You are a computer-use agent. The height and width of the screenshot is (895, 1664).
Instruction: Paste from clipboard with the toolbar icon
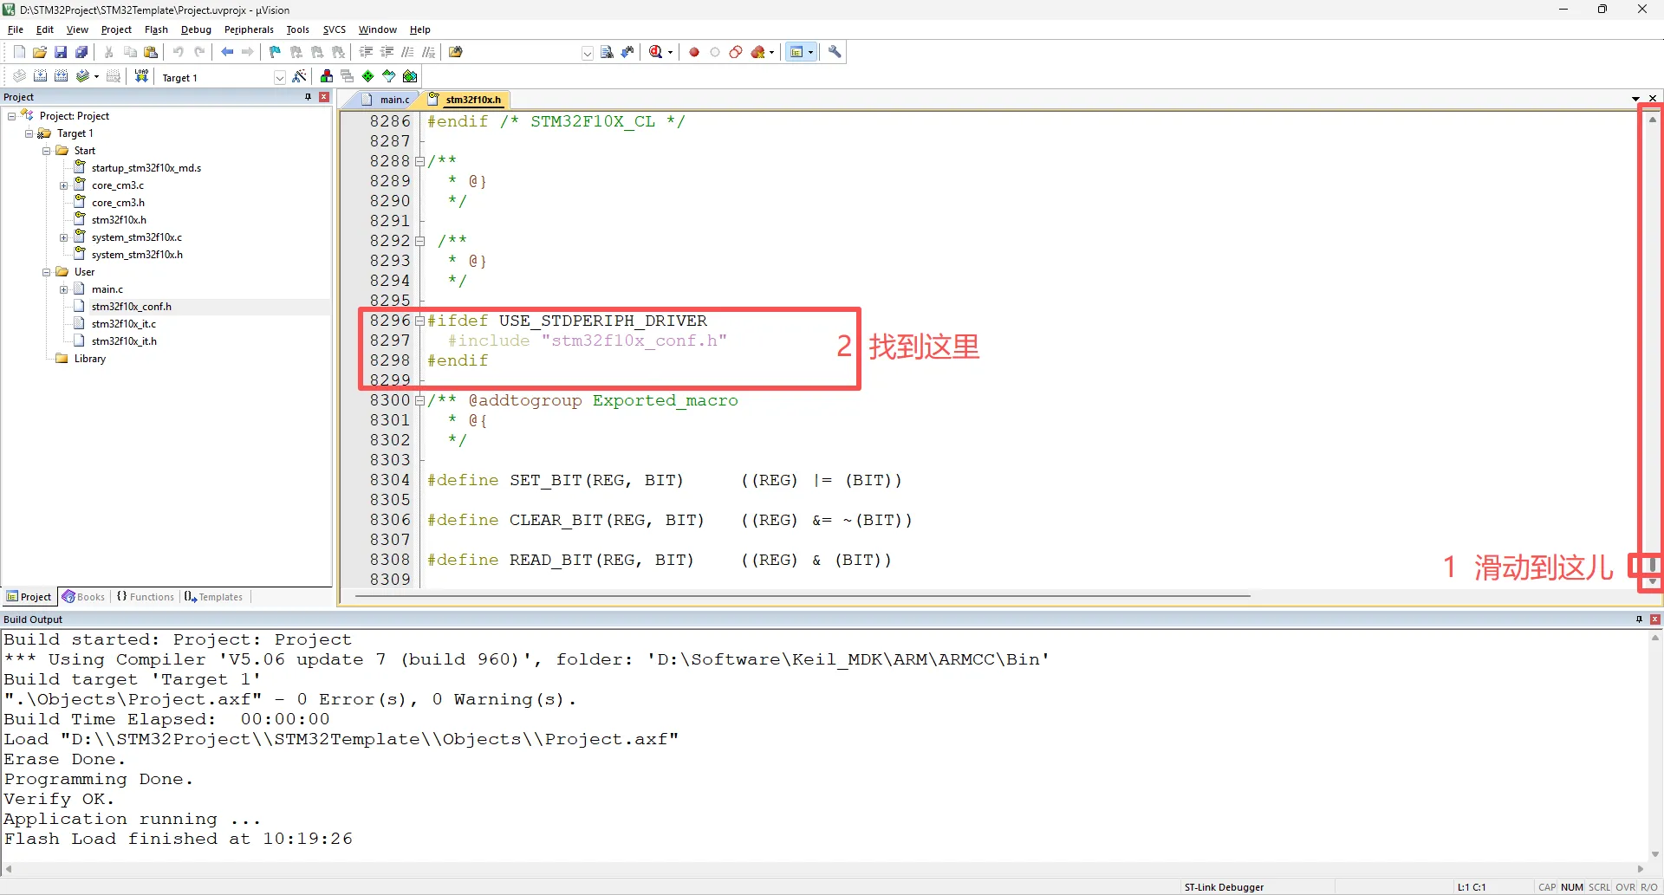point(151,52)
